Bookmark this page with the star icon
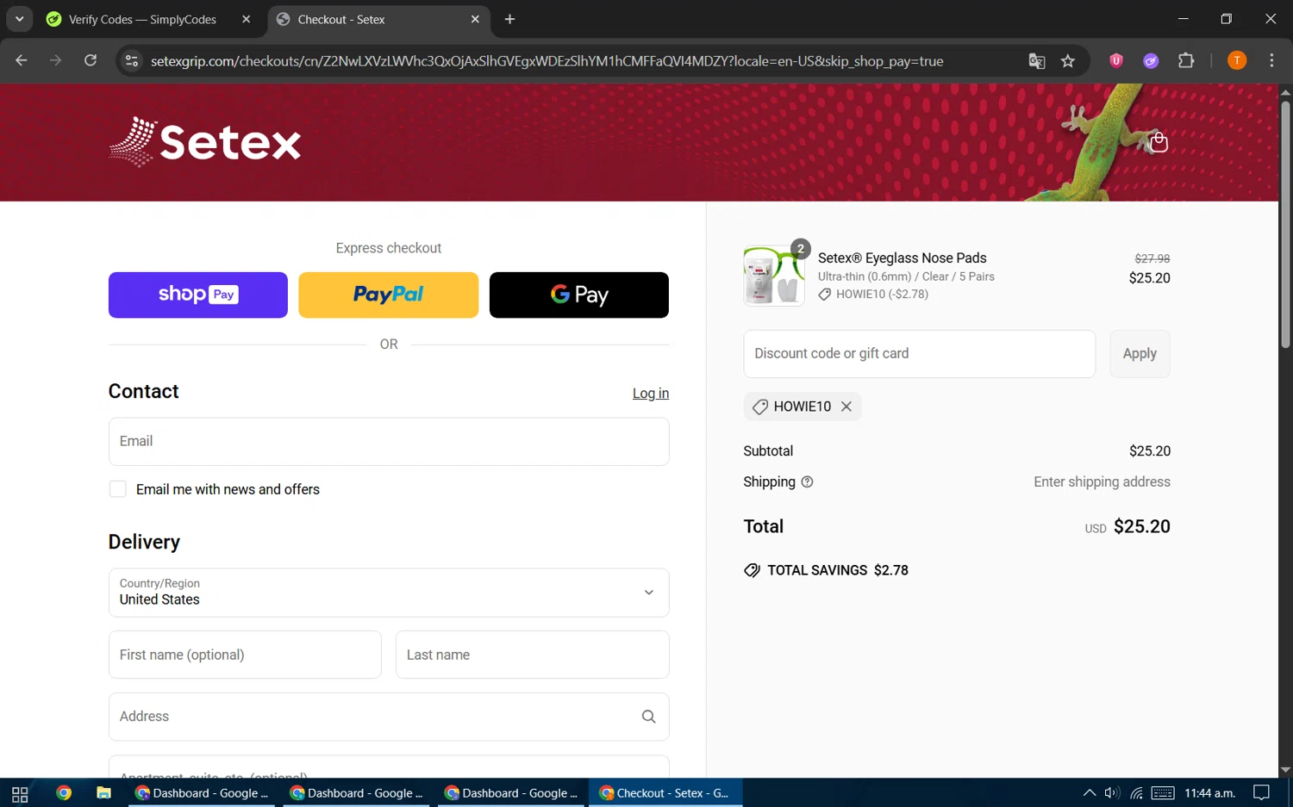Screen dimensions: 1293x807 [x=1068, y=61]
